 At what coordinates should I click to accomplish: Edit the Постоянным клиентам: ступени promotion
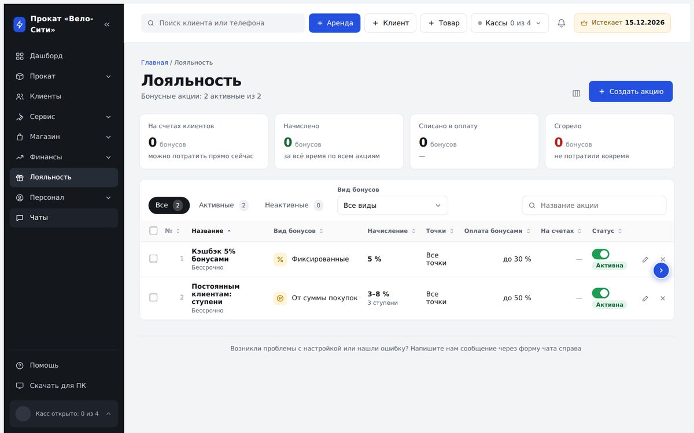click(x=645, y=298)
